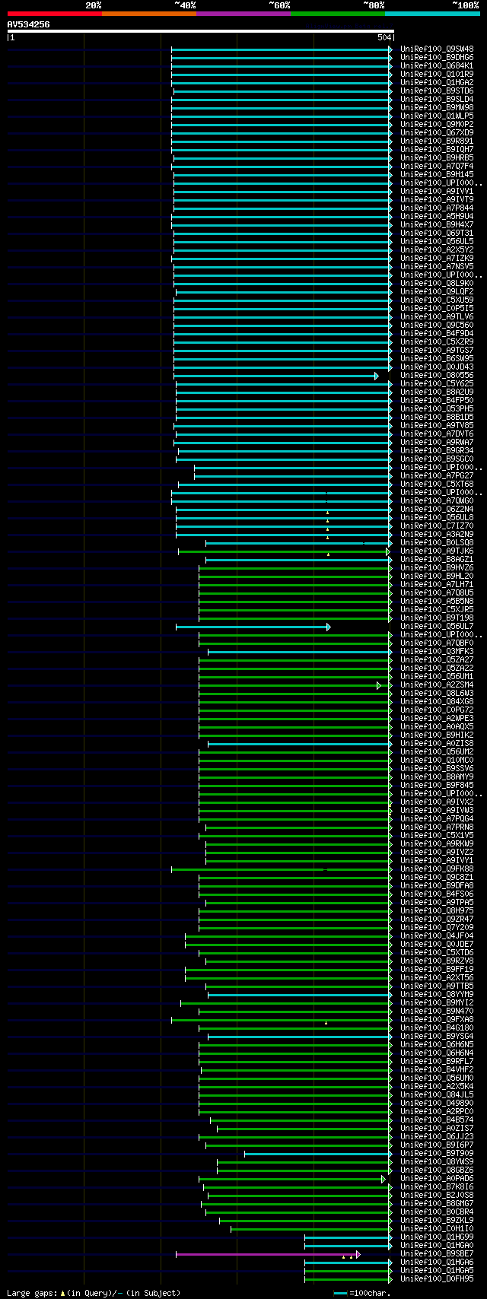The image size is (487, 1299).
Task: Select label UniRef100_C5XTD6
Action: coord(437,953)
